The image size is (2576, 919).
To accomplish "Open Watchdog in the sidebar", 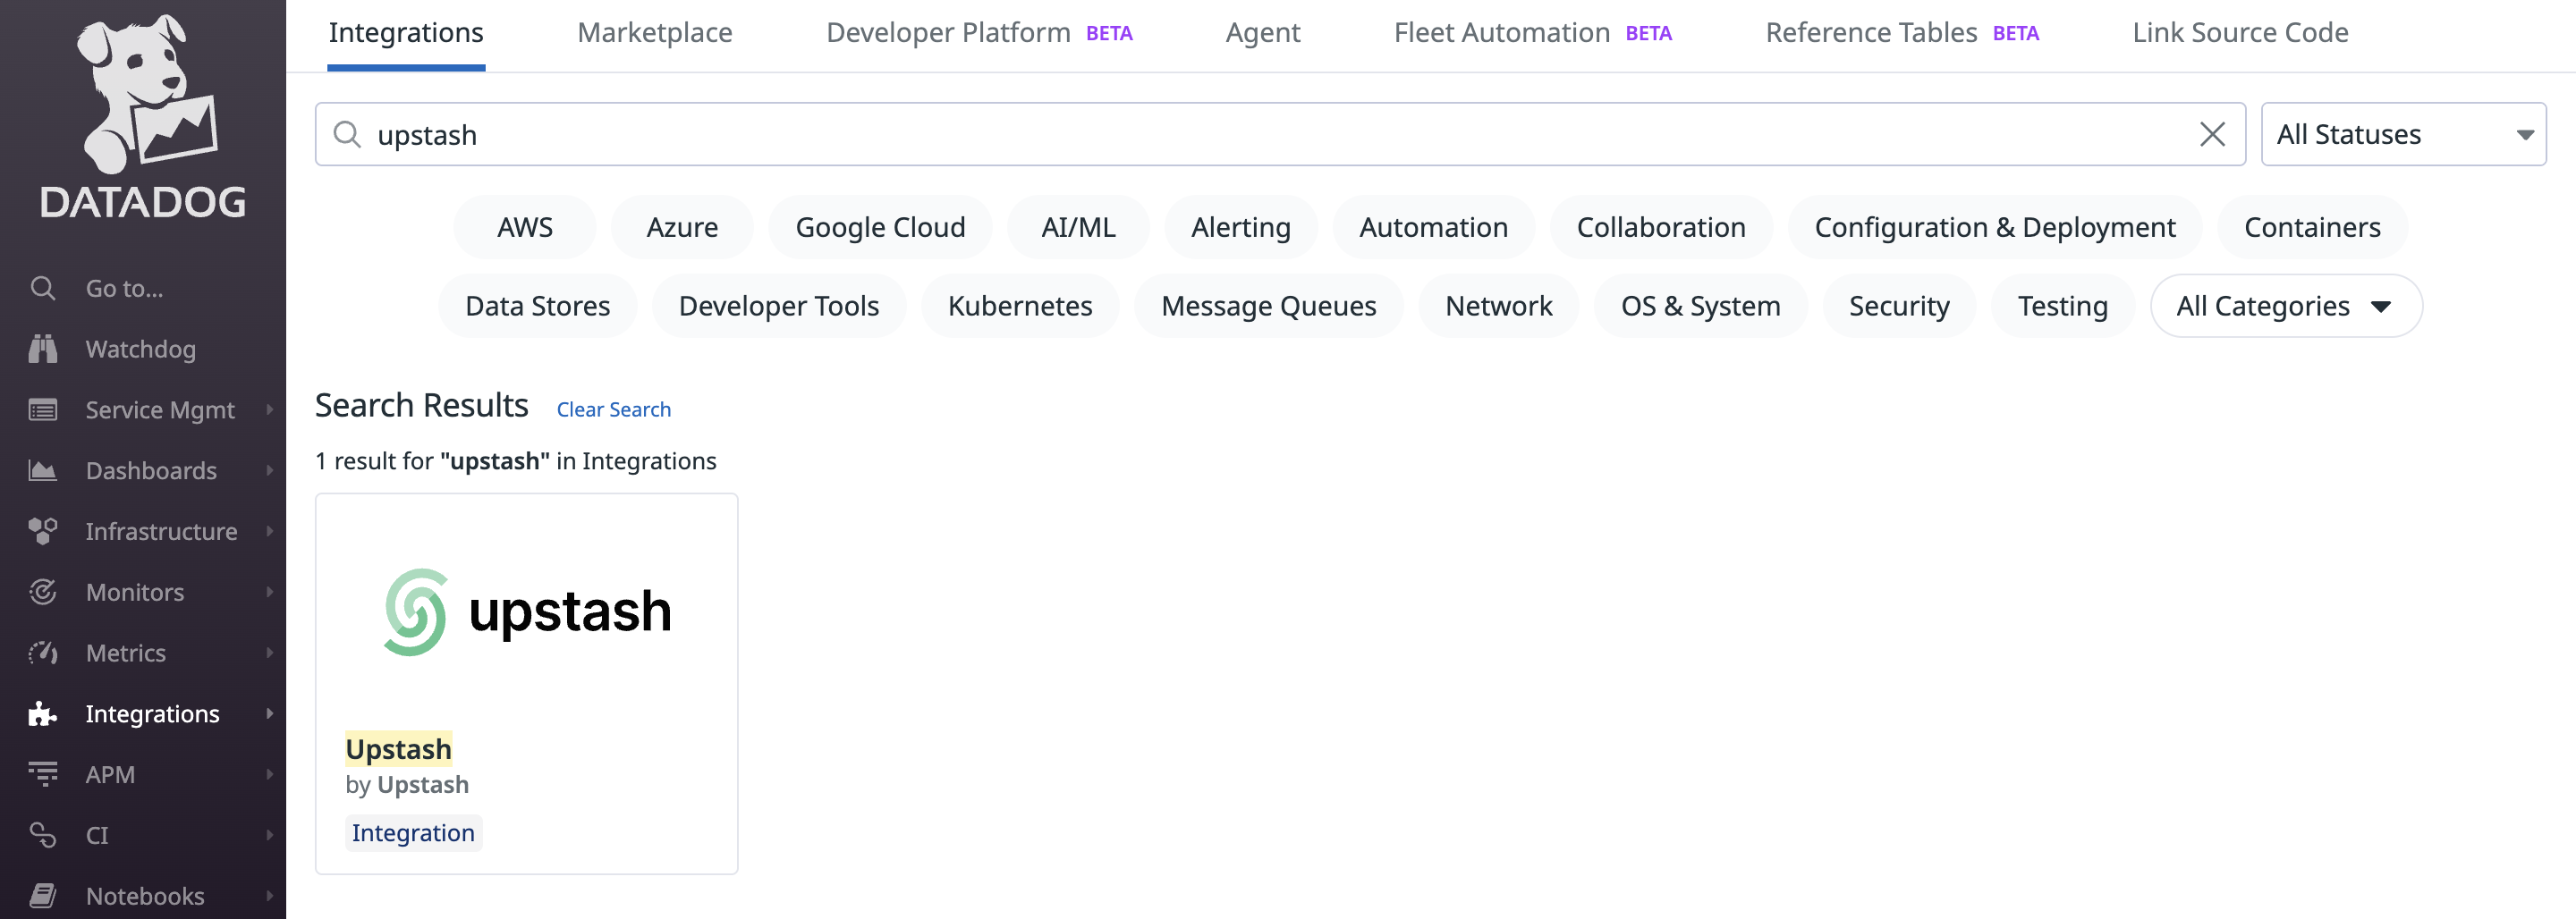I will click(140, 349).
